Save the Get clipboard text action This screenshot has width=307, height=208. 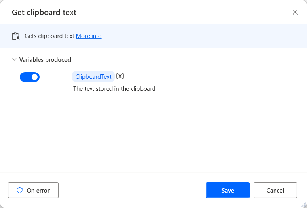[x=228, y=190]
